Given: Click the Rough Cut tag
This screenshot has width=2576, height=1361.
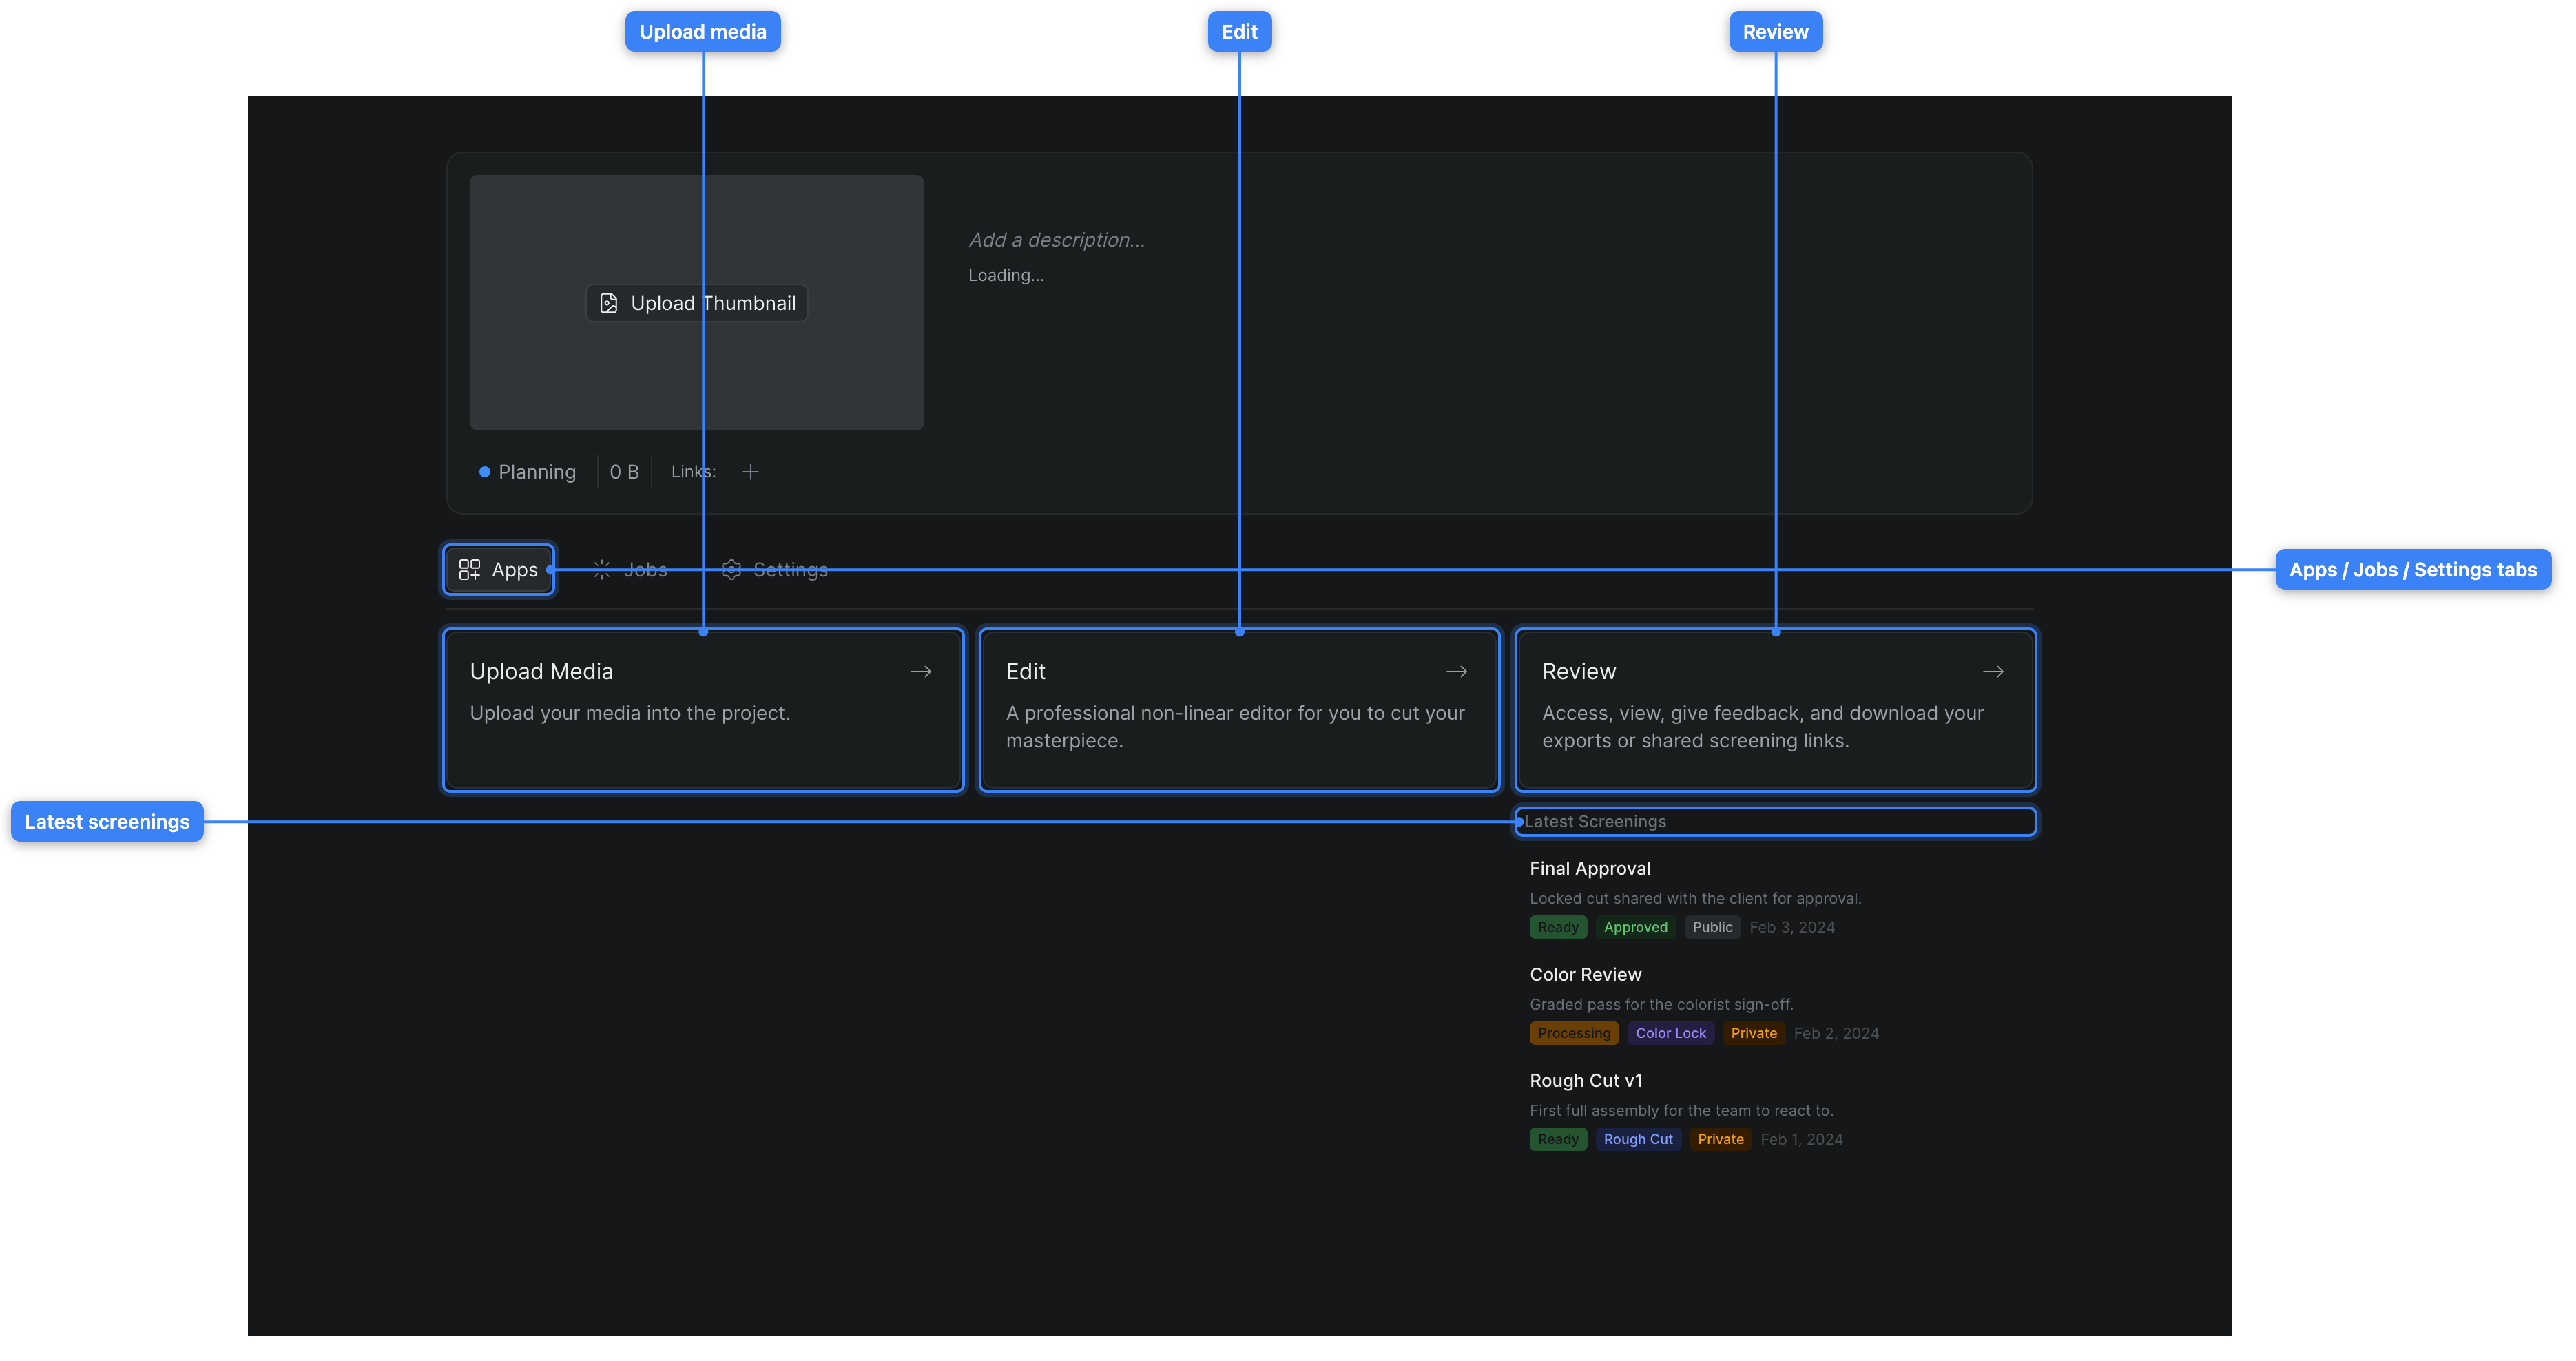Looking at the screenshot, I should [1638, 1139].
